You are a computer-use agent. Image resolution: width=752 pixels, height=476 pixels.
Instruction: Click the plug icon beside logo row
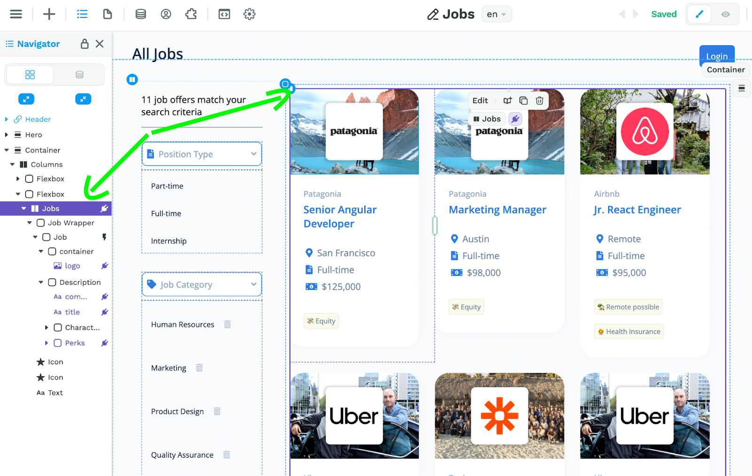tap(104, 266)
